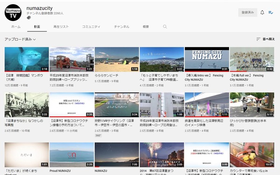Viewport: 280px width, 175px height.
Task: Click the playlist checkmark icon beside the bell
Action: click(271, 13)
